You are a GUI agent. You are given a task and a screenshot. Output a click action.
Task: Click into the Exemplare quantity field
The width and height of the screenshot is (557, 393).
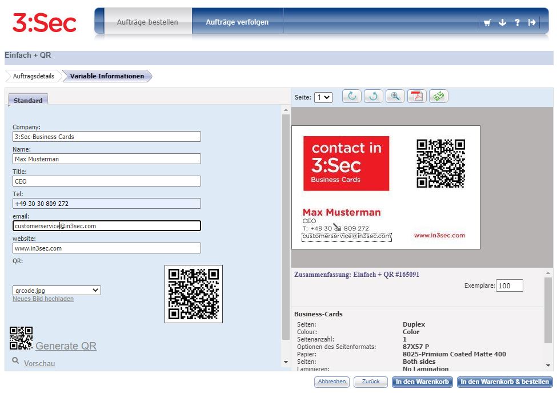point(510,285)
